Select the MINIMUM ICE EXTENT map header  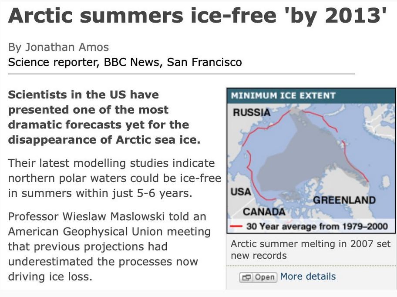pyautogui.click(x=283, y=95)
